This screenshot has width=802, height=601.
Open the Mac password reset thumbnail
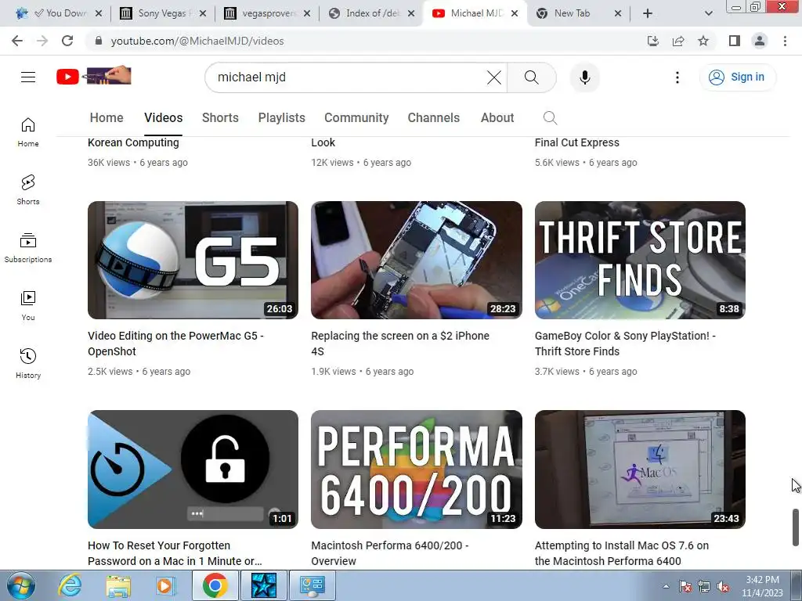pos(193,470)
